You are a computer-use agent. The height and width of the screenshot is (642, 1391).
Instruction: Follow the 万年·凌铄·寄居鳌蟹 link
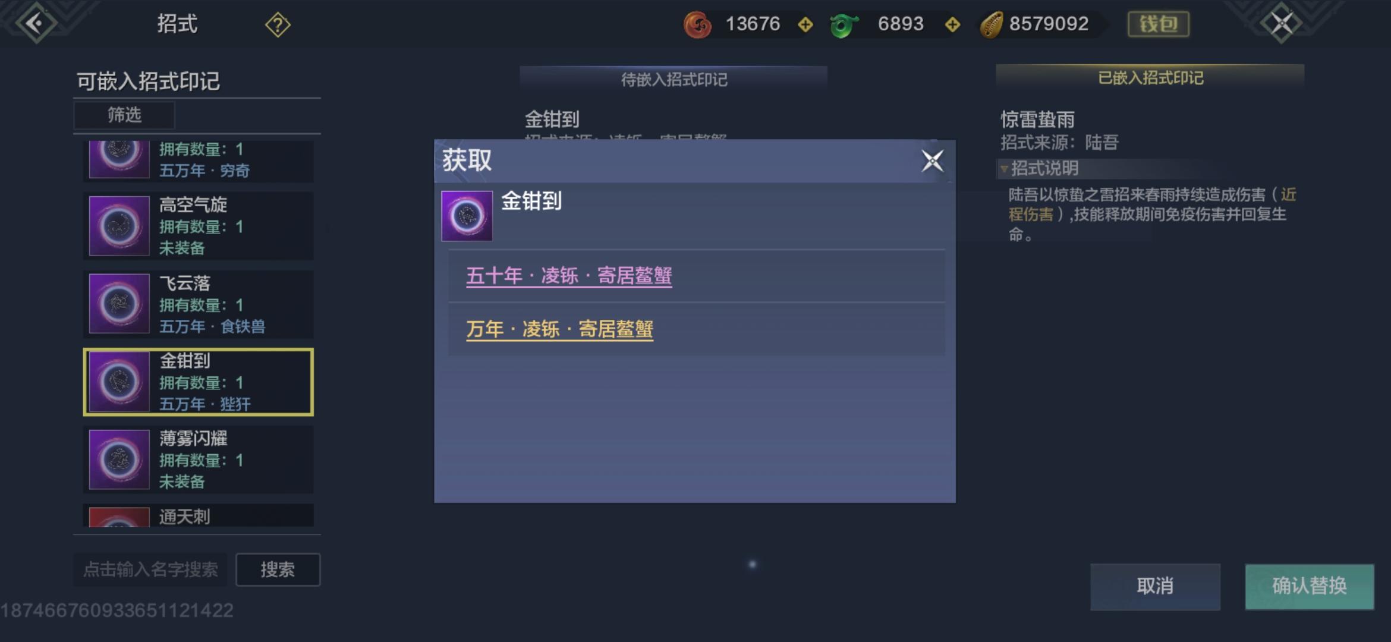[x=559, y=329]
